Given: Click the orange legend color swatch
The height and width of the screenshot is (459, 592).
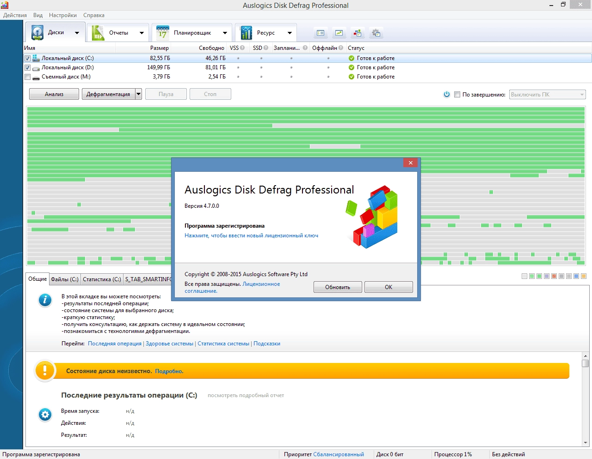Looking at the screenshot, I should click(x=584, y=276).
